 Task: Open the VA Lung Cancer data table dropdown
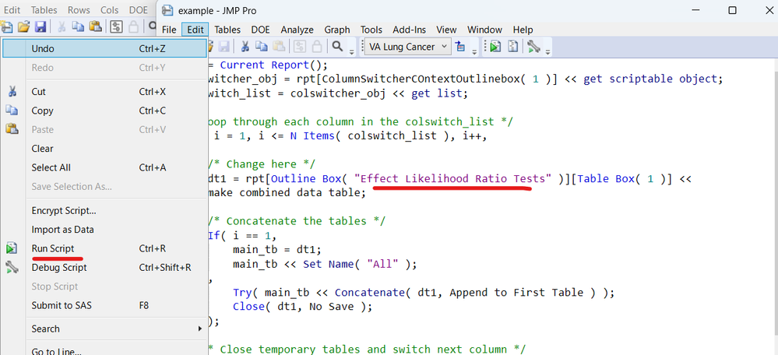point(408,47)
